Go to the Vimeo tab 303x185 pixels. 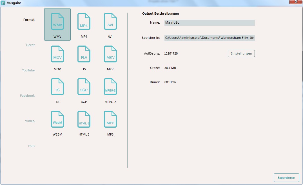[30, 121]
